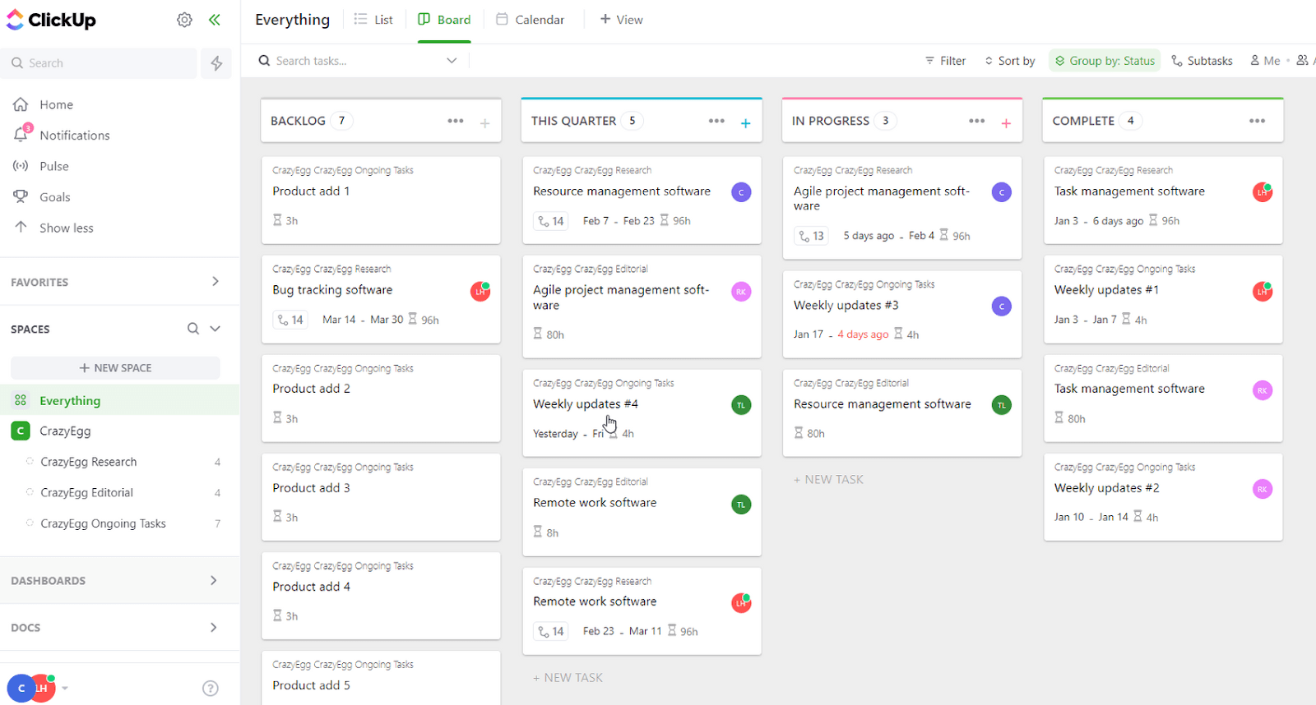Open Pulse in the sidebar
This screenshot has height=705, width=1316.
click(41, 166)
